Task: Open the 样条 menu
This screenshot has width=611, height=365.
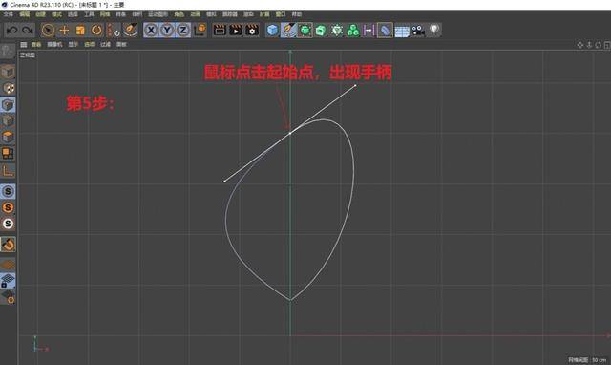Action: (121, 14)
